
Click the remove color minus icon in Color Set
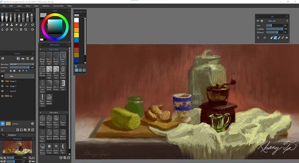click(84, 70)
